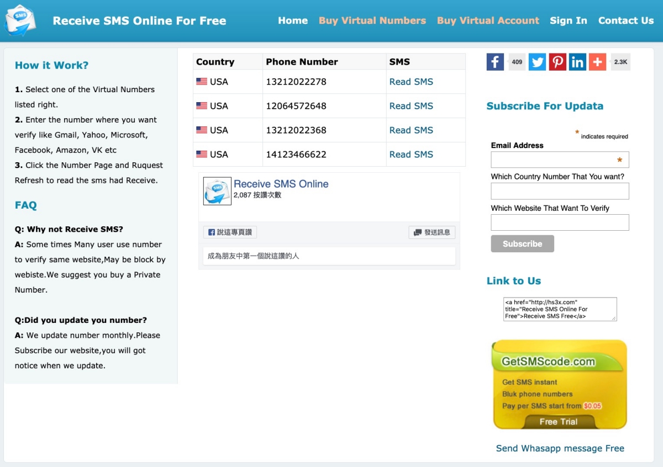The image size is (663, 467).
Task: Click the 2,087 按讚次數 likes count
Action: coord(257,195)
